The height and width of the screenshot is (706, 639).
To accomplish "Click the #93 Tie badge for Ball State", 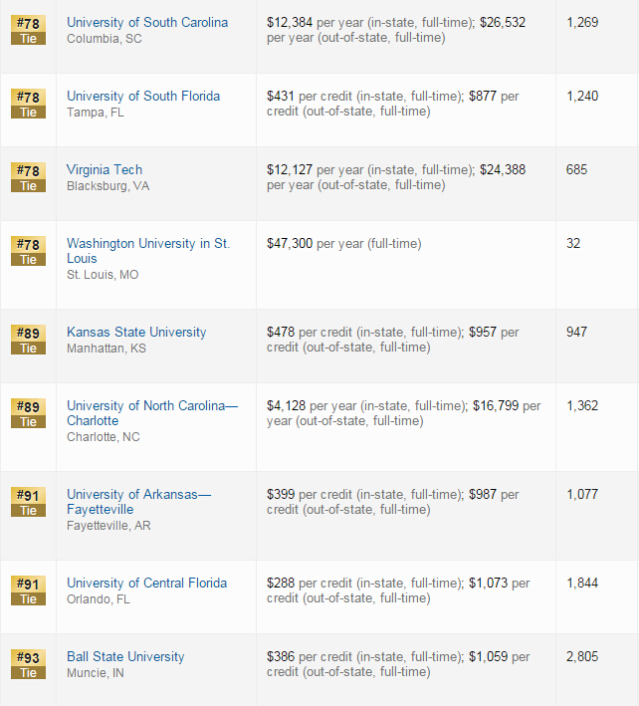I will (x=28, y=664).
